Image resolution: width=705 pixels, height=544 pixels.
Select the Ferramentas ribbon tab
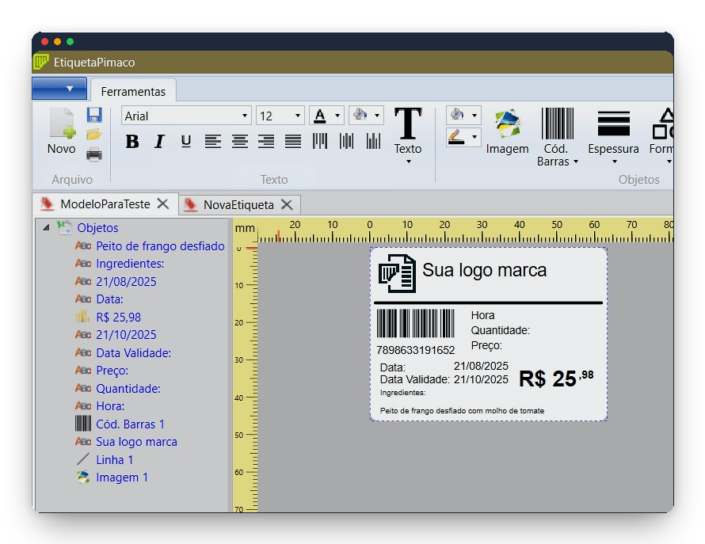pos(133,91)
